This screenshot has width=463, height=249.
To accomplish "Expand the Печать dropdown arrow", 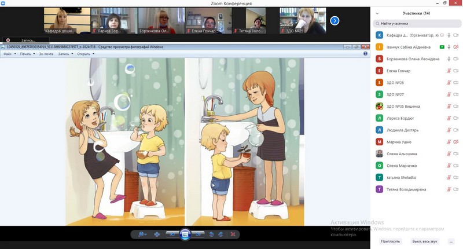I will pyautogui.click(x=34, y=54).
